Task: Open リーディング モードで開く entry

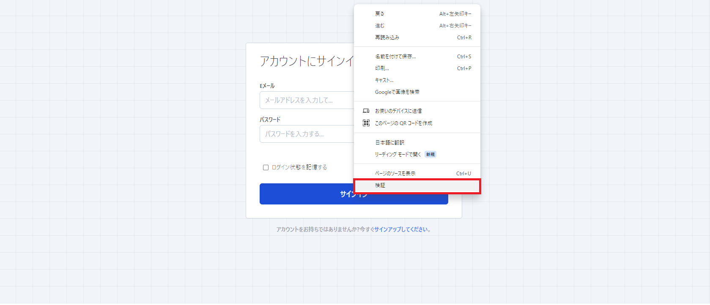Action: tap(417, 155)
